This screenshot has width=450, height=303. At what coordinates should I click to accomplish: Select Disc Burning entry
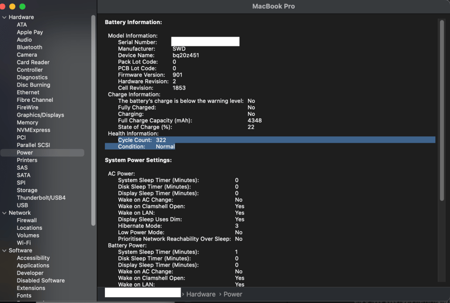[x=33, y=85]
